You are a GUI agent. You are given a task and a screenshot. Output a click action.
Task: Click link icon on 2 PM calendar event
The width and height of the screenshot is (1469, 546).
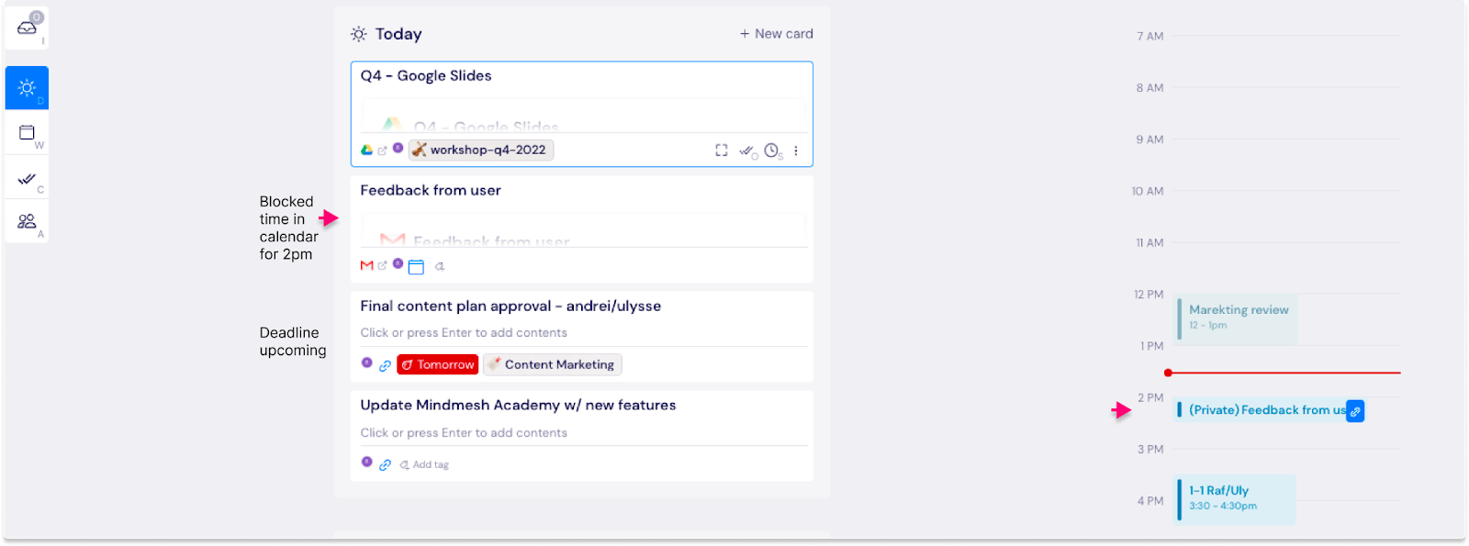[1355, 411]
